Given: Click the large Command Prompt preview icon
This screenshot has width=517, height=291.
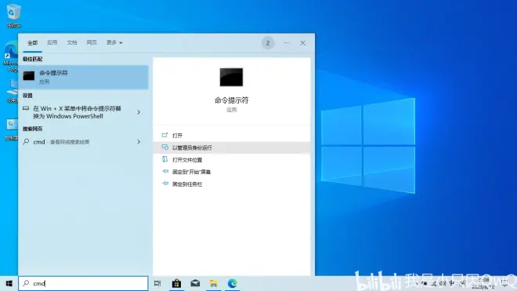Looking at the screenshot, I should tap(231, 77).
